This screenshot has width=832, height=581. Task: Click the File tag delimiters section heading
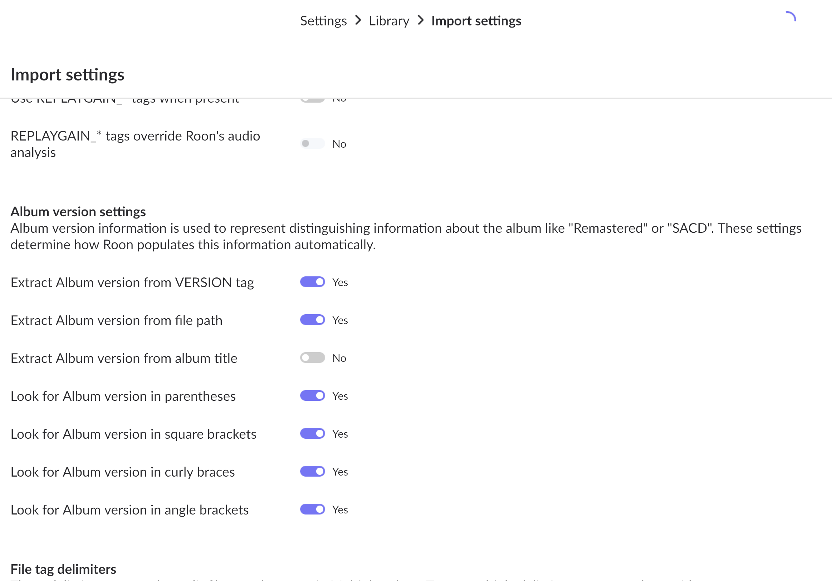click(63, 569)
